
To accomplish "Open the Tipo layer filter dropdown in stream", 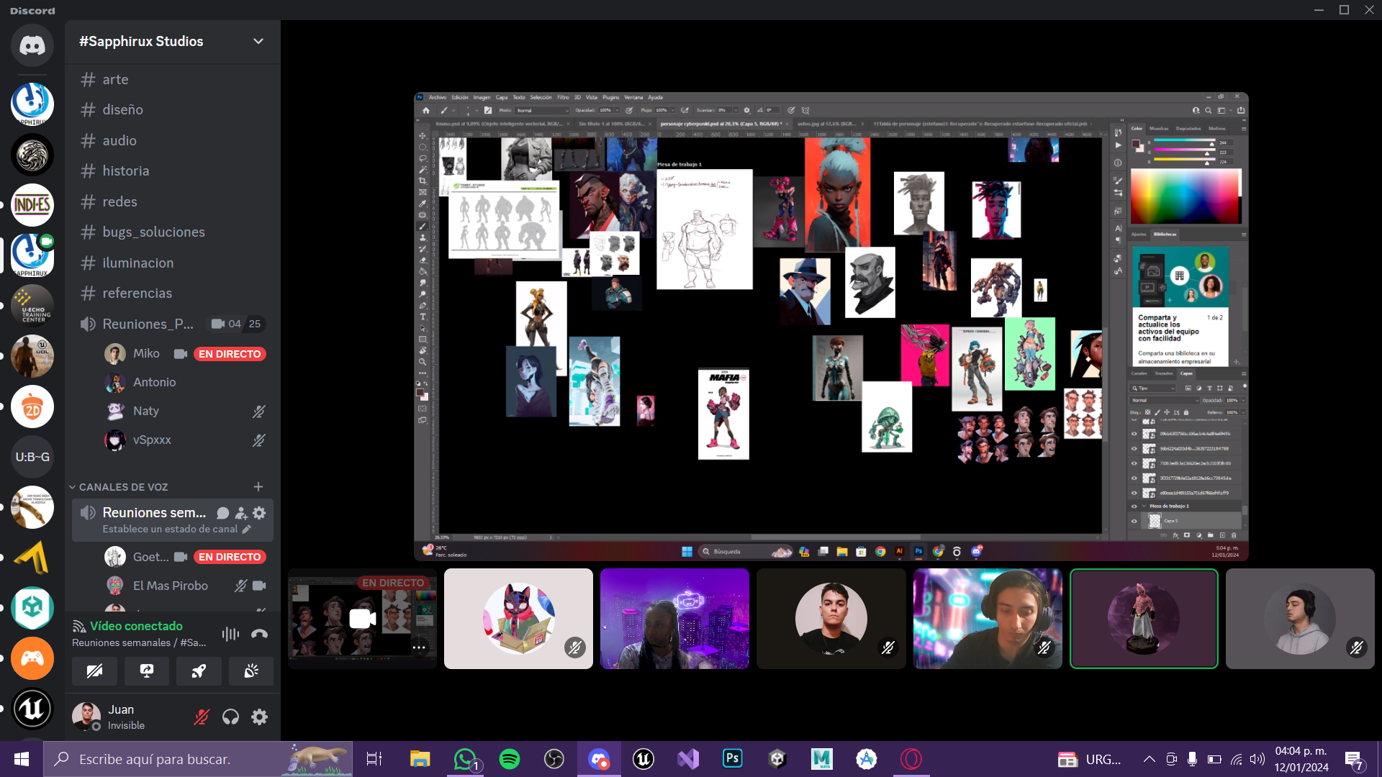I will 1153,388.
